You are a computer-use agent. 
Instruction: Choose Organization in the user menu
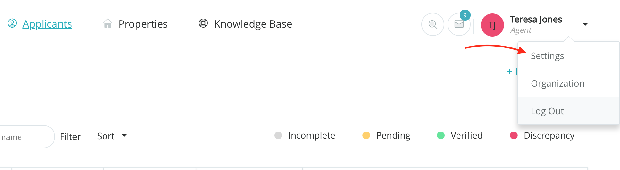(x=557, y=84)
